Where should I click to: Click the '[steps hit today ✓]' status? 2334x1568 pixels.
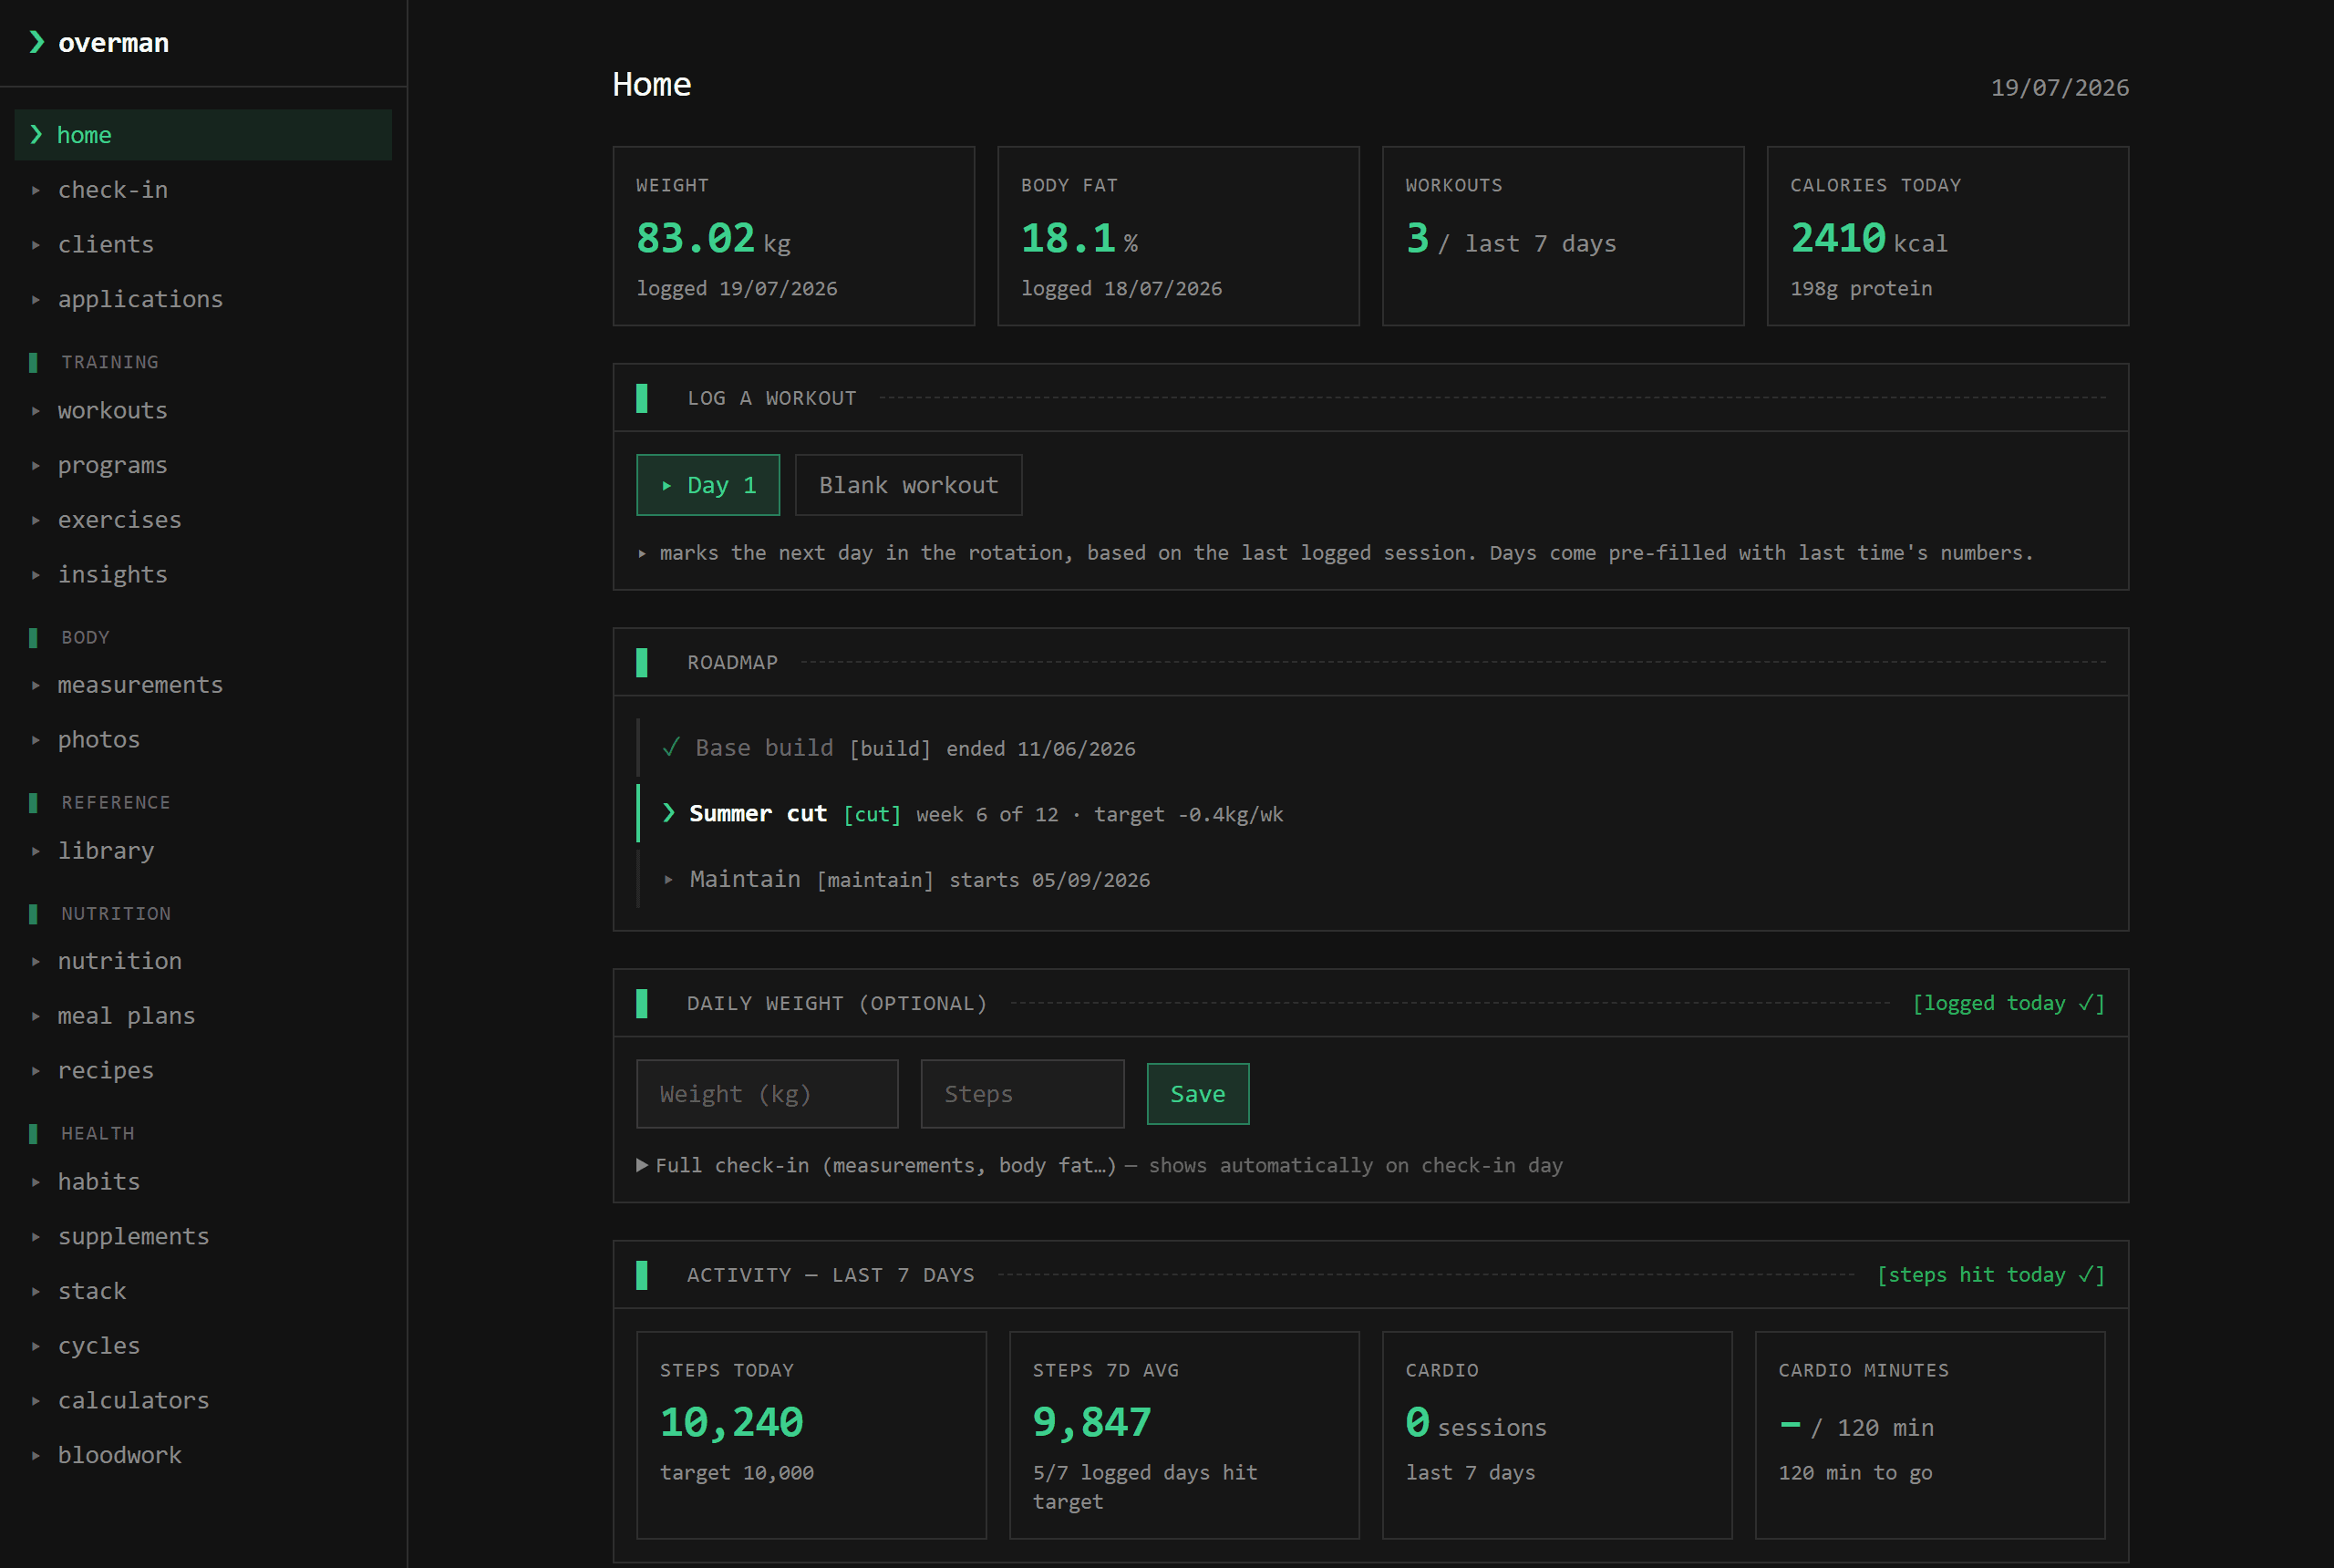1990,1275
